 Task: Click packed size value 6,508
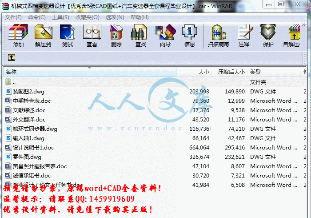point(238,185)
